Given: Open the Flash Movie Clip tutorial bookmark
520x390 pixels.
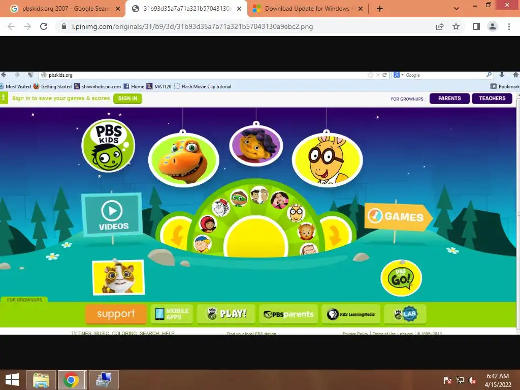Looking at the screenshot, I should tap(203, 86).
